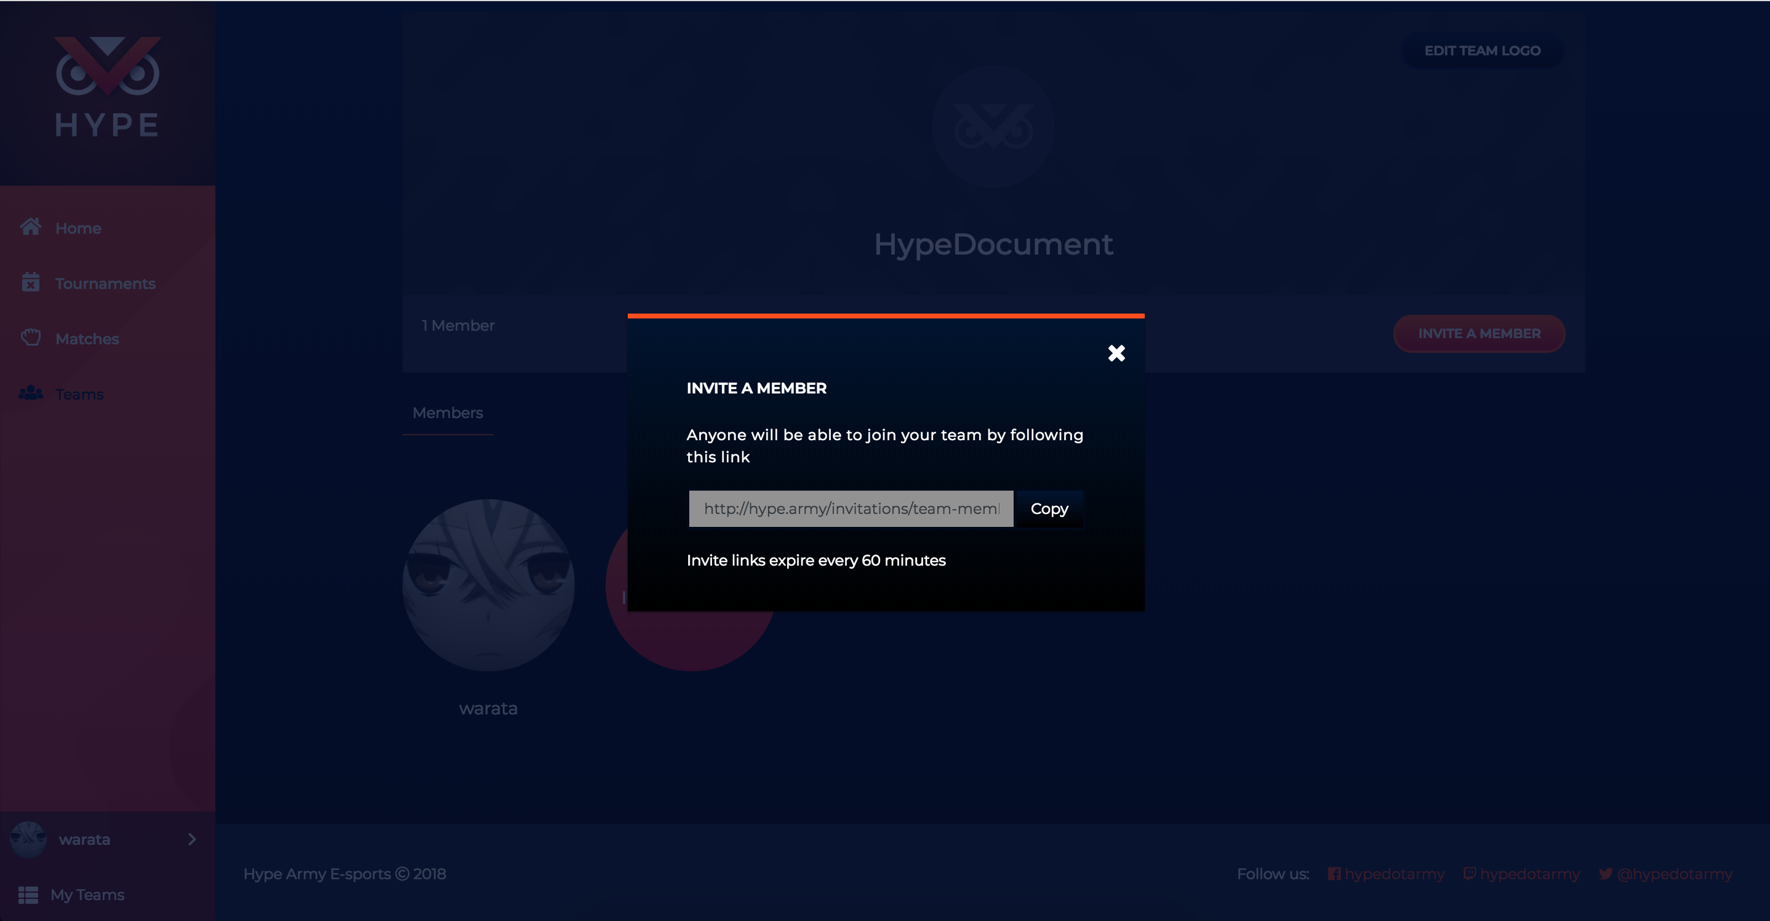Viewport: 1770px width, 921px height.
Task: Click the Matches fist icon
Action: pos(30,337)
